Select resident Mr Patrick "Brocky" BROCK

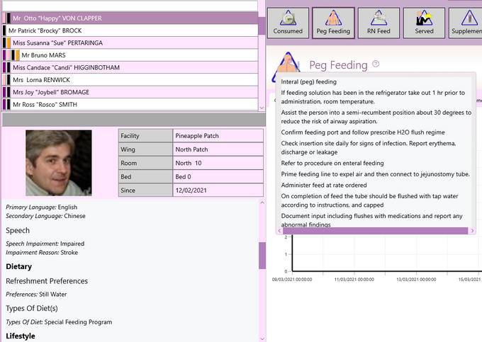(130, 30)
